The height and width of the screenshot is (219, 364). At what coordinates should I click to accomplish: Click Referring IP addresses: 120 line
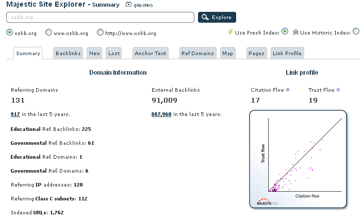47,184
